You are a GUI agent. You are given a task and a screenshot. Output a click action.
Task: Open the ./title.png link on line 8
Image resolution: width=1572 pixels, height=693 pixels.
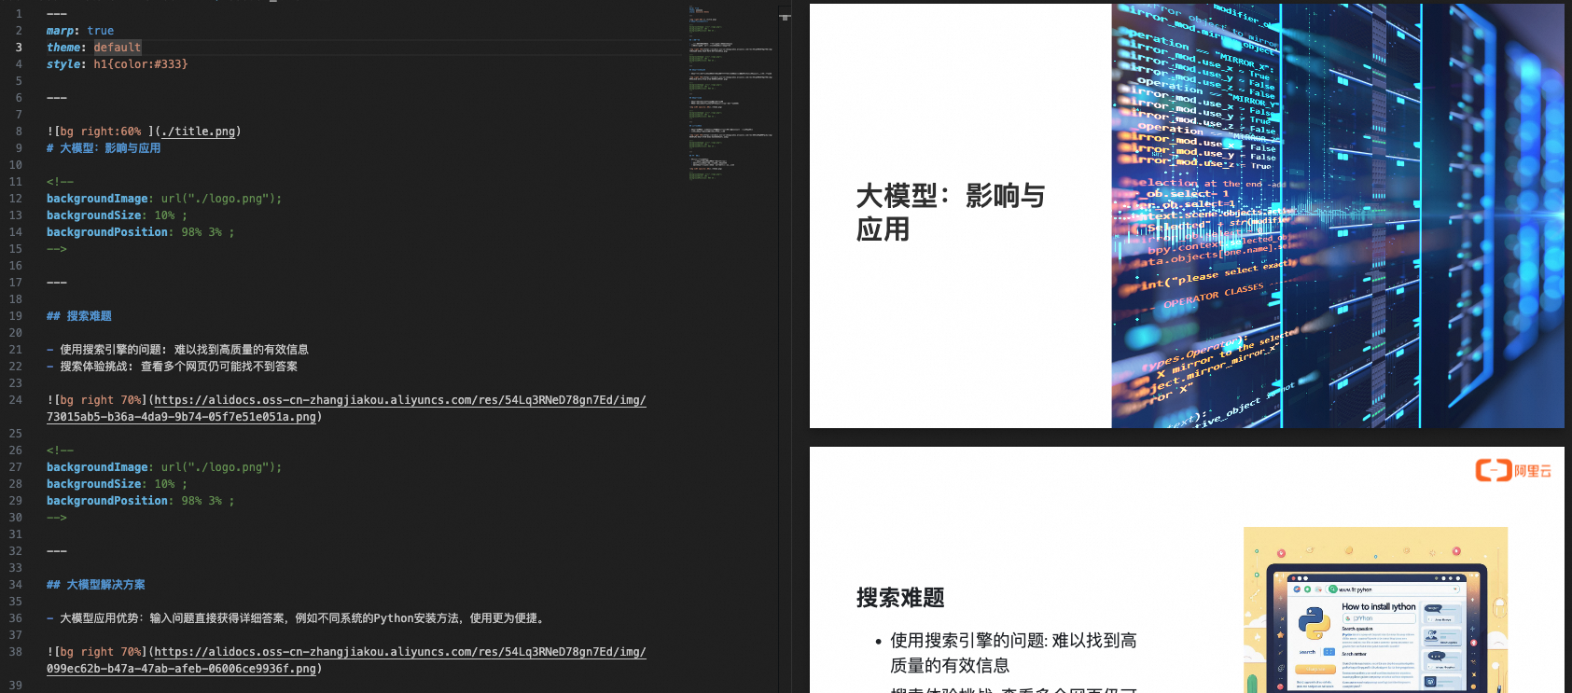[x=198, y=132]
